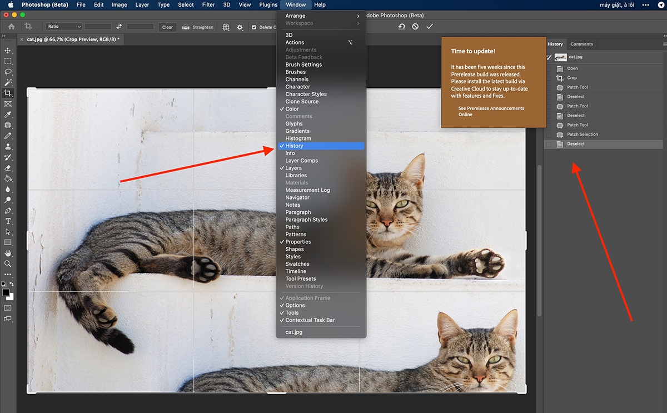Select the Paint Bucket tool

point(8,178)
